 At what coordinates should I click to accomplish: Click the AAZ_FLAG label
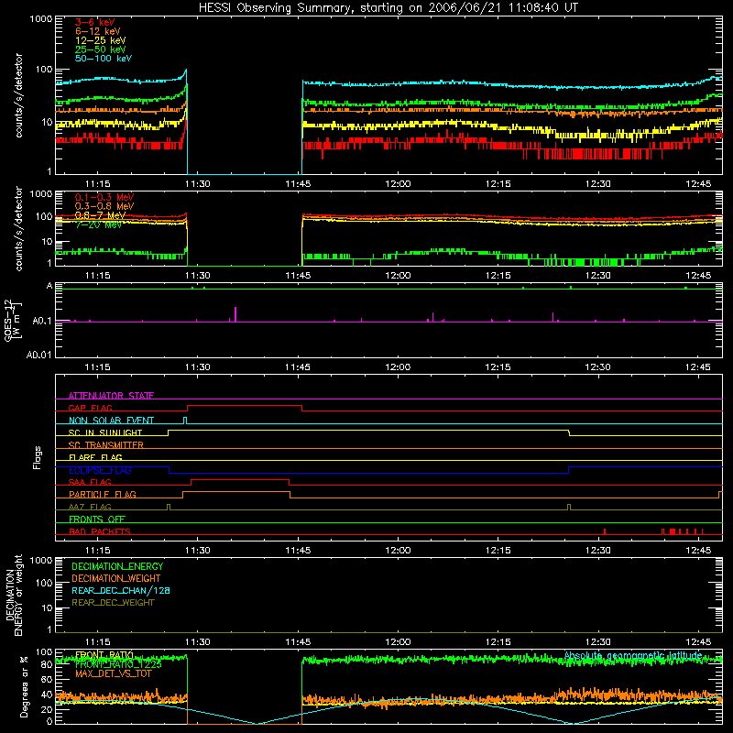[x=90, y=507]
